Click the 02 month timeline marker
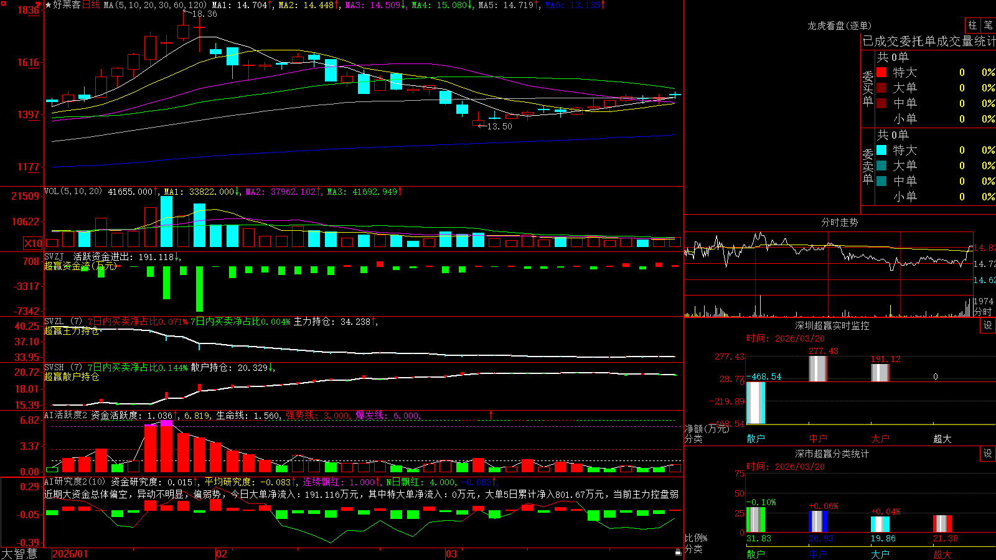The image size is (996, 560). [222, 554]
